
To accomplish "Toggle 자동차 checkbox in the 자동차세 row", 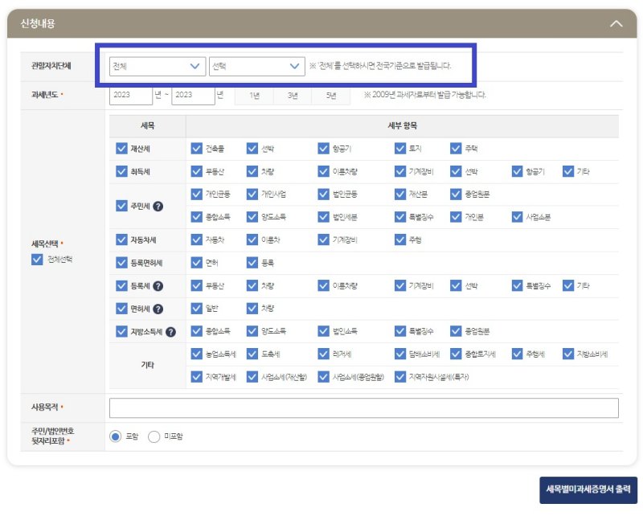I will coord(197,240).
